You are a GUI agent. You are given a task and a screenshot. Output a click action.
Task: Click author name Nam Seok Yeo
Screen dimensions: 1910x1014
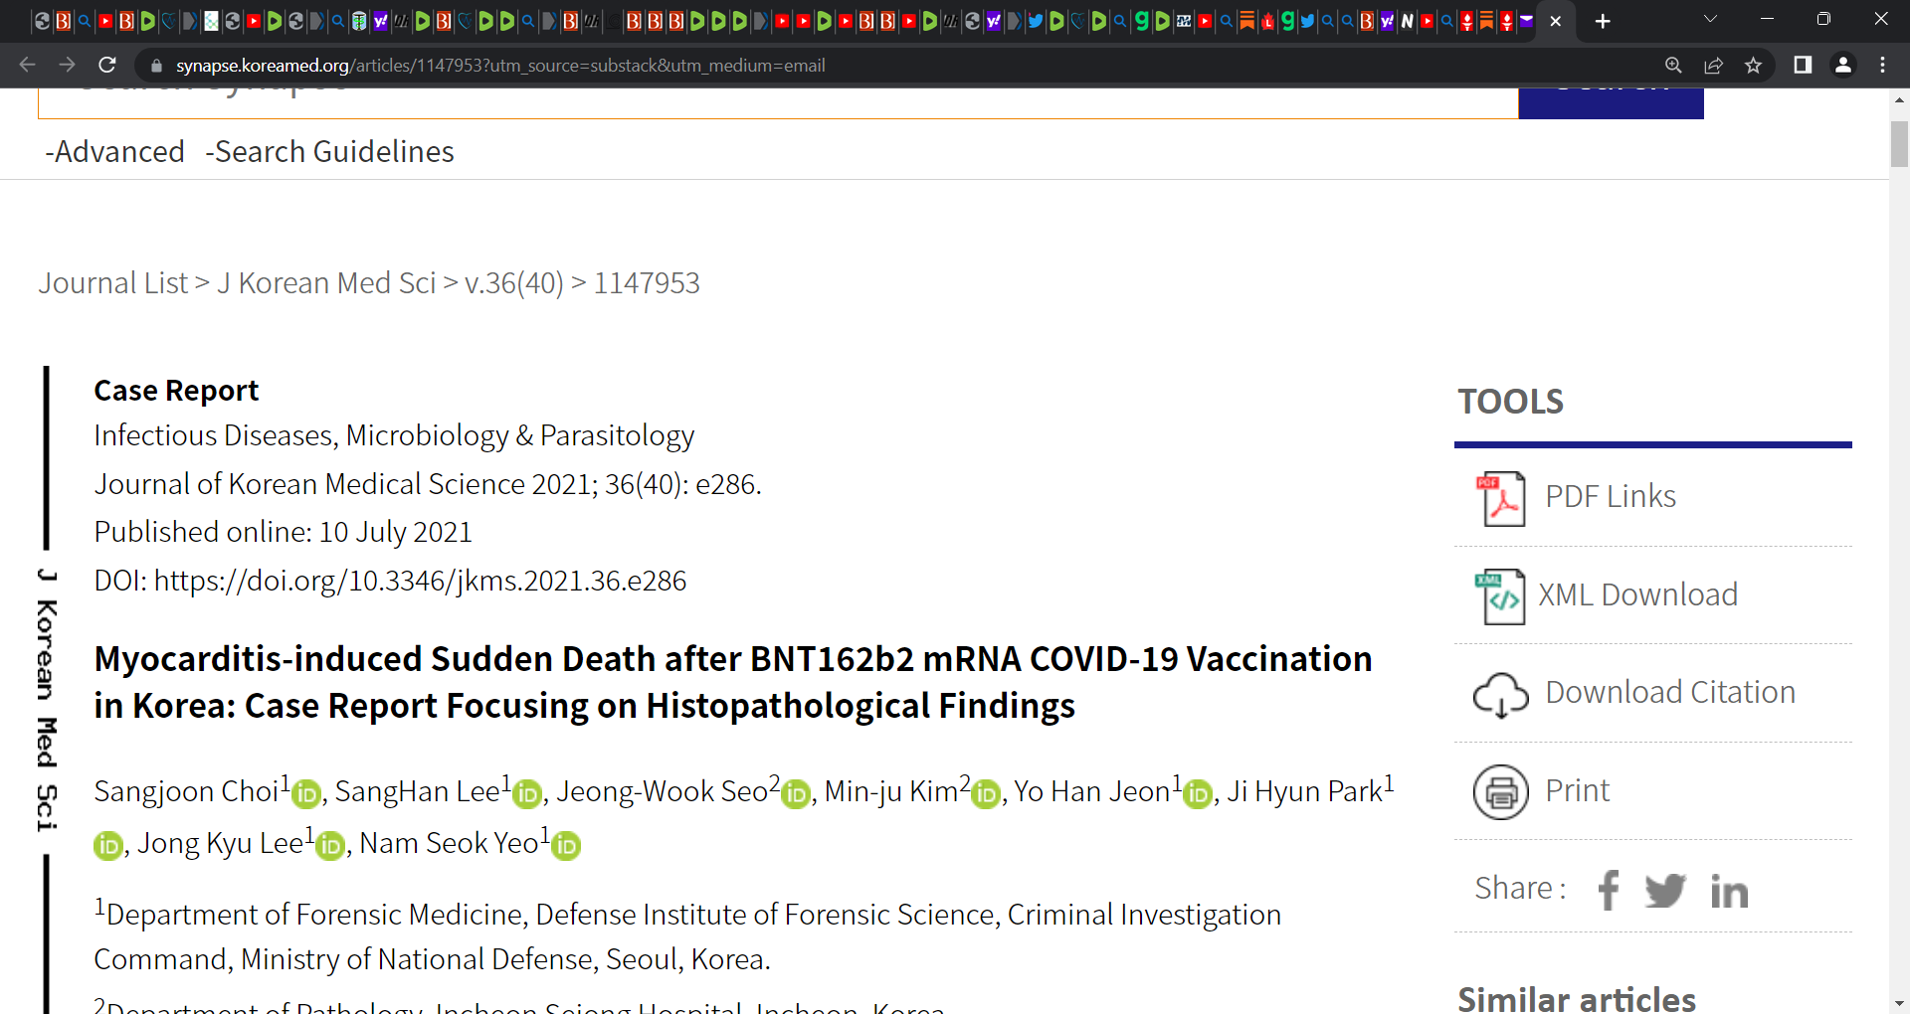tap(449, 843)
